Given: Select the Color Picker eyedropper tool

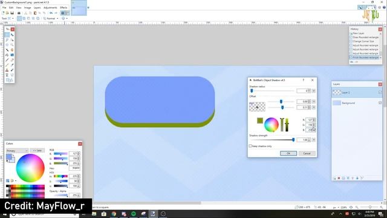Looking at the screenshot, I should tap(12, 65).
